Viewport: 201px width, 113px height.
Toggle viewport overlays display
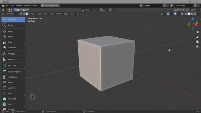pyautogui.click(x=175, y=14)
